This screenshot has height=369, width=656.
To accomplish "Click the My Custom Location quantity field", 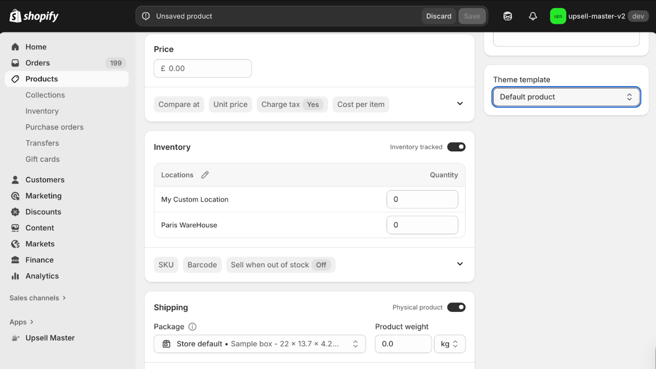I will [422, 199].
